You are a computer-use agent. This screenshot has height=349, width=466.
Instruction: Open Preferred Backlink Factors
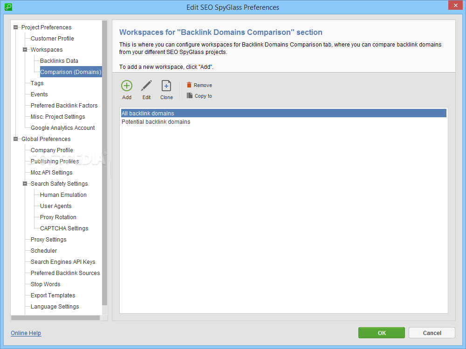pyautogui.click(x=64, y=106)
